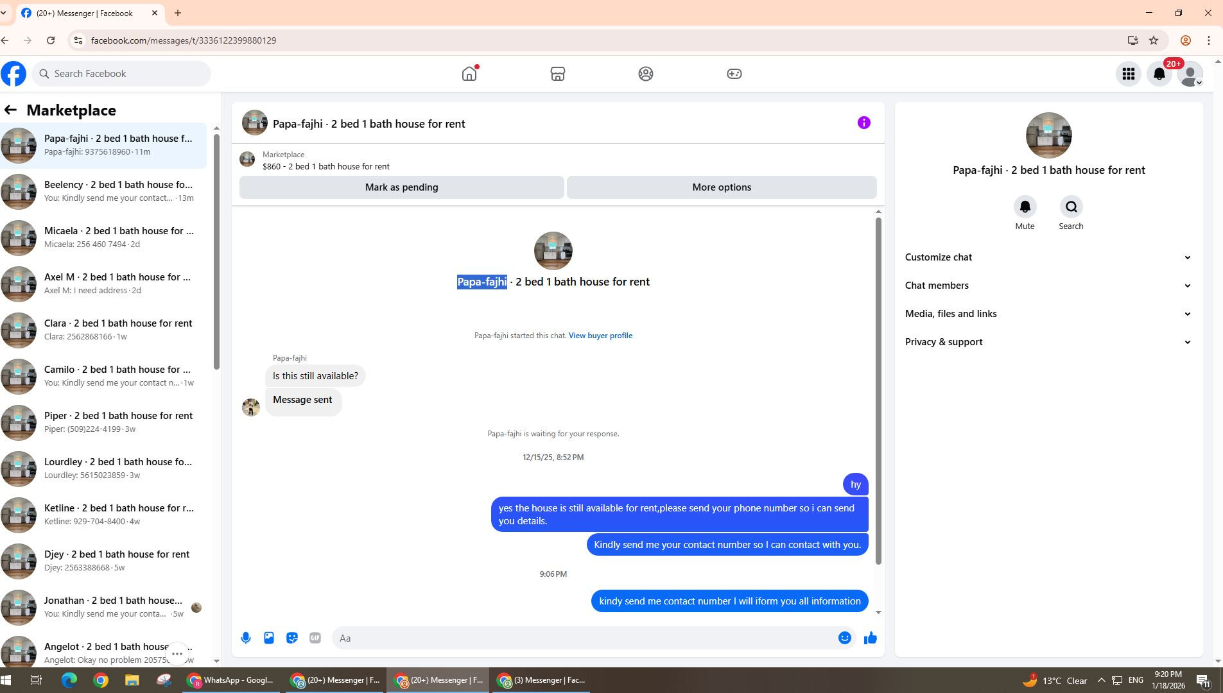
Task: Expand Media, files and links section
Action: pos(1048,314)
